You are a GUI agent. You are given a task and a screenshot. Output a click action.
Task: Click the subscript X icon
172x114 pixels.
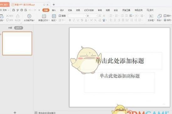coord(95,20)
